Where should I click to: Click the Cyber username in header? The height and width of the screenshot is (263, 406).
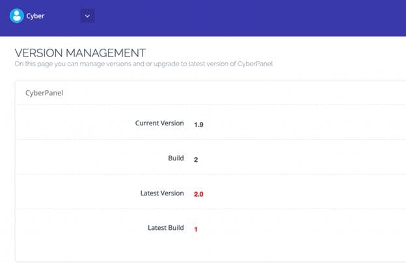coord(36,16)
